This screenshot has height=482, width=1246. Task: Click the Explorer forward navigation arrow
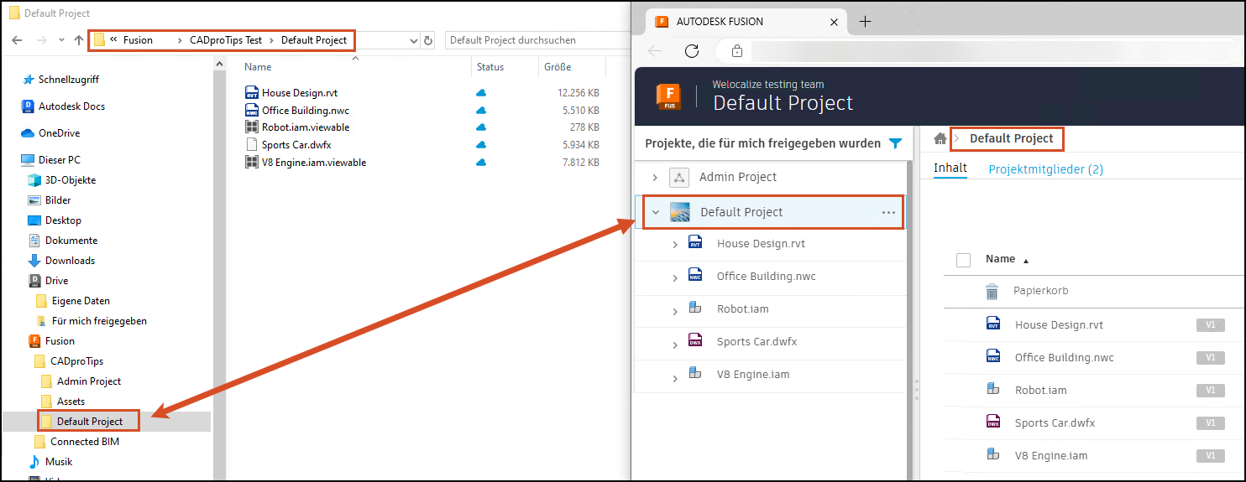click(x=41, y=40)
